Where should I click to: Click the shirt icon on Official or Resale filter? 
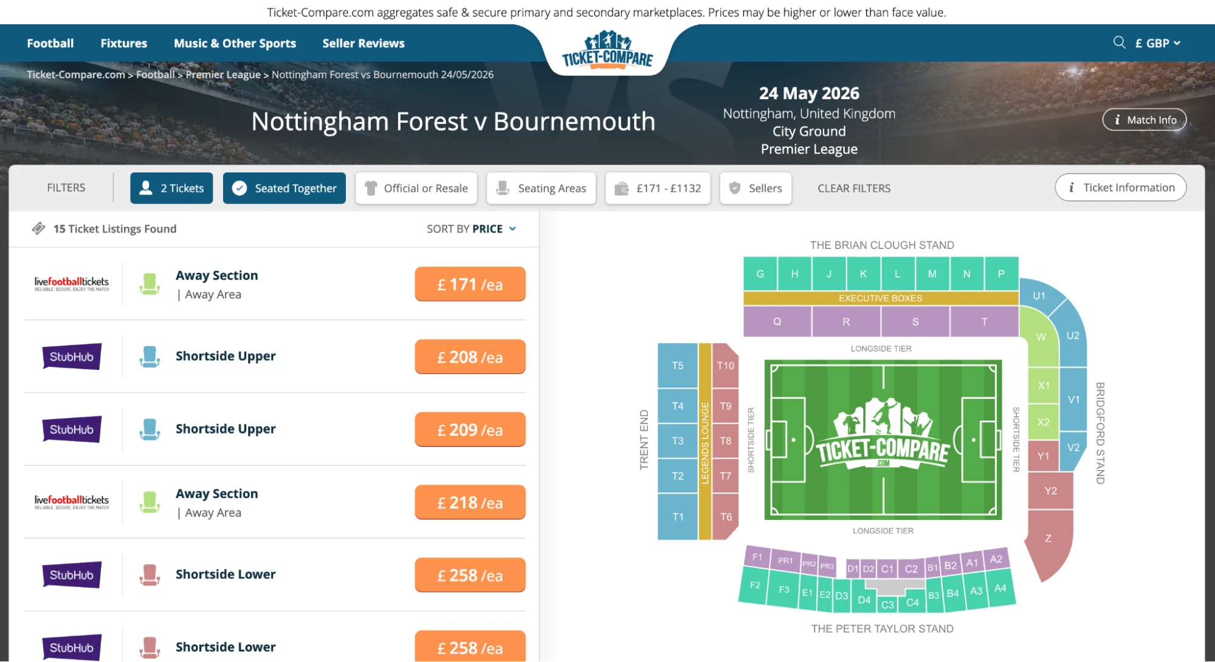pos(371,188)
